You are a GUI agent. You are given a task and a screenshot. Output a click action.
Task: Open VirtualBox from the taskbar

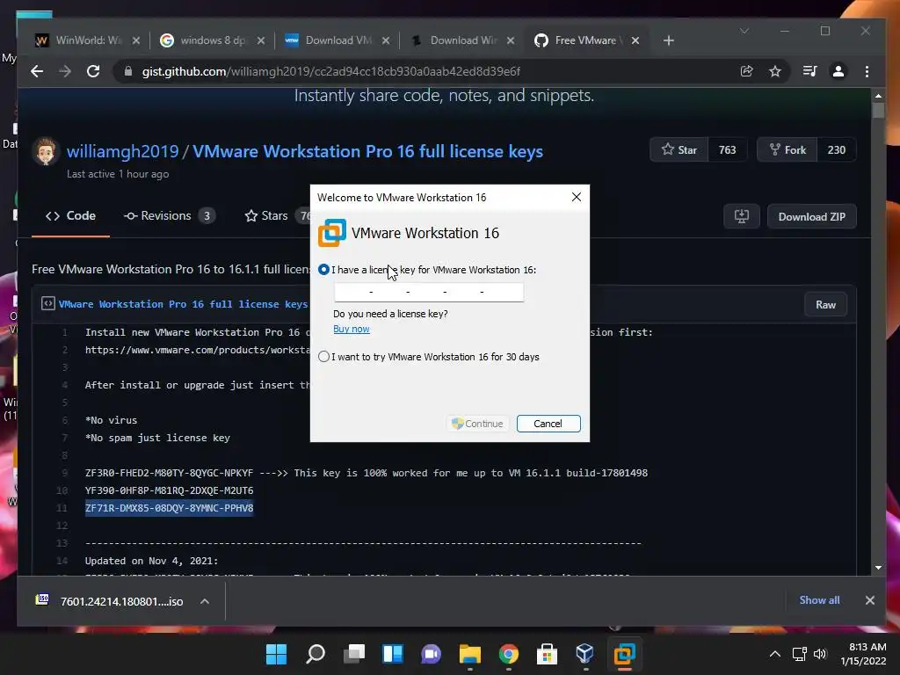tap(584, 654)
